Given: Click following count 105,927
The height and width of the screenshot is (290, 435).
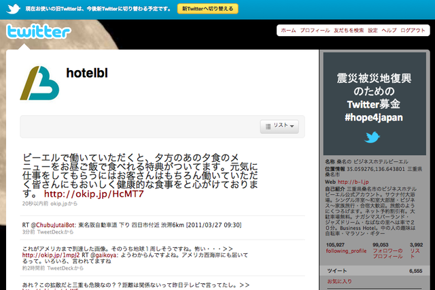Looking at the screenshot, I should point(335,244).
